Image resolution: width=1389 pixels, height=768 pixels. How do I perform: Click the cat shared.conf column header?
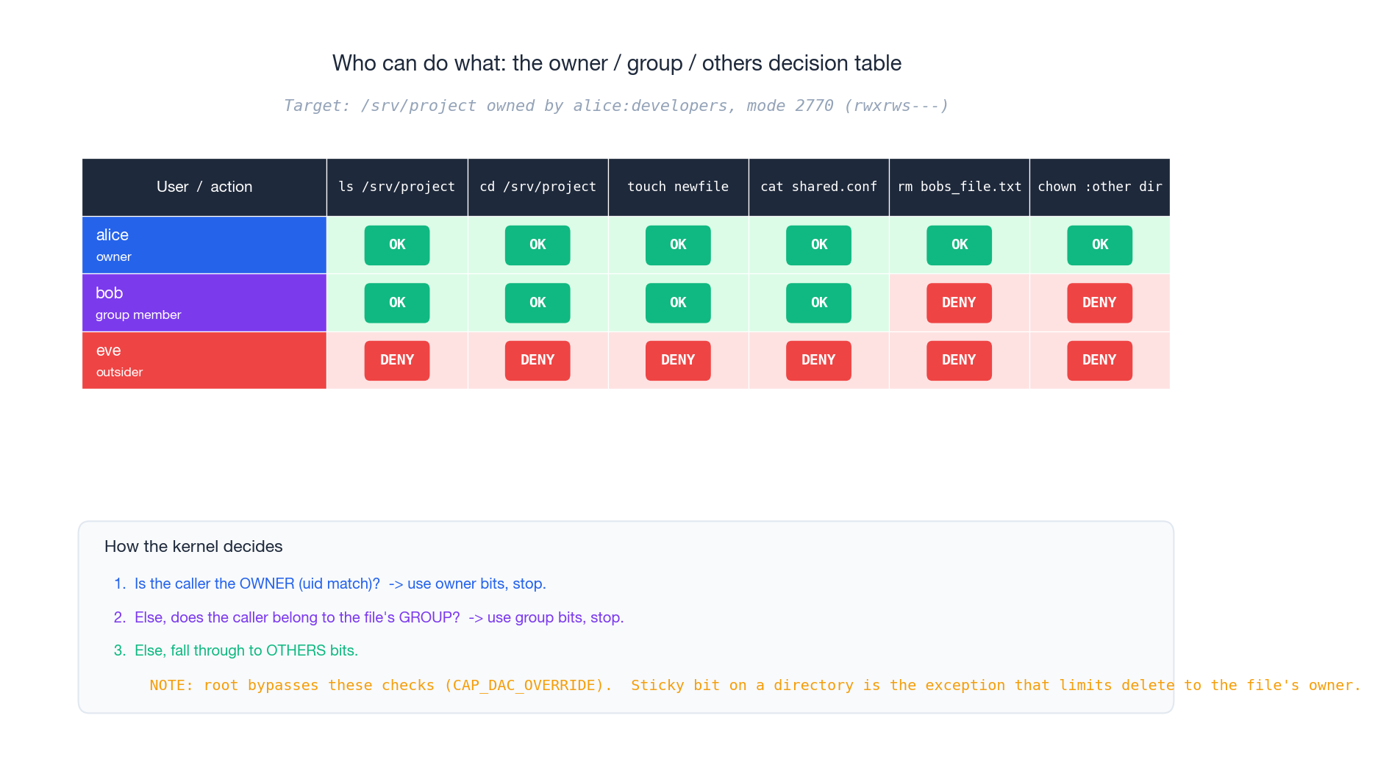coord(818,187)
